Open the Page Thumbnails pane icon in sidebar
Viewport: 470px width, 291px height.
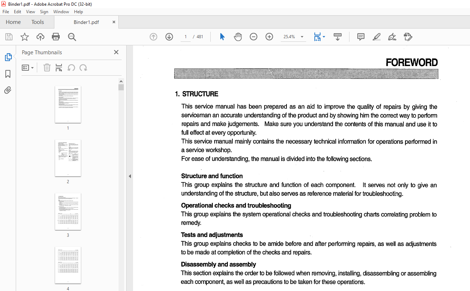(8, 57)
